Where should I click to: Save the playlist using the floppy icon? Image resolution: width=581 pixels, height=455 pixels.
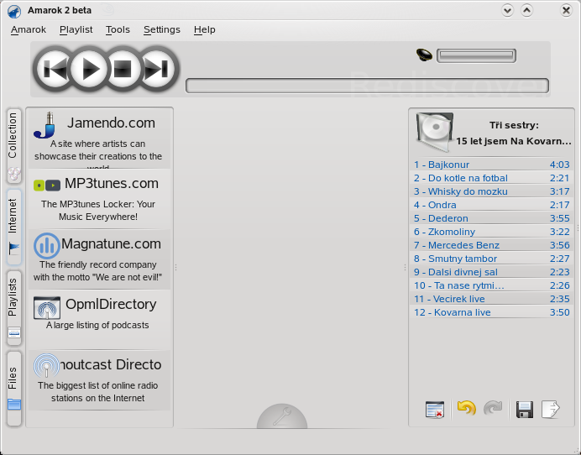[x=525, y=409]
